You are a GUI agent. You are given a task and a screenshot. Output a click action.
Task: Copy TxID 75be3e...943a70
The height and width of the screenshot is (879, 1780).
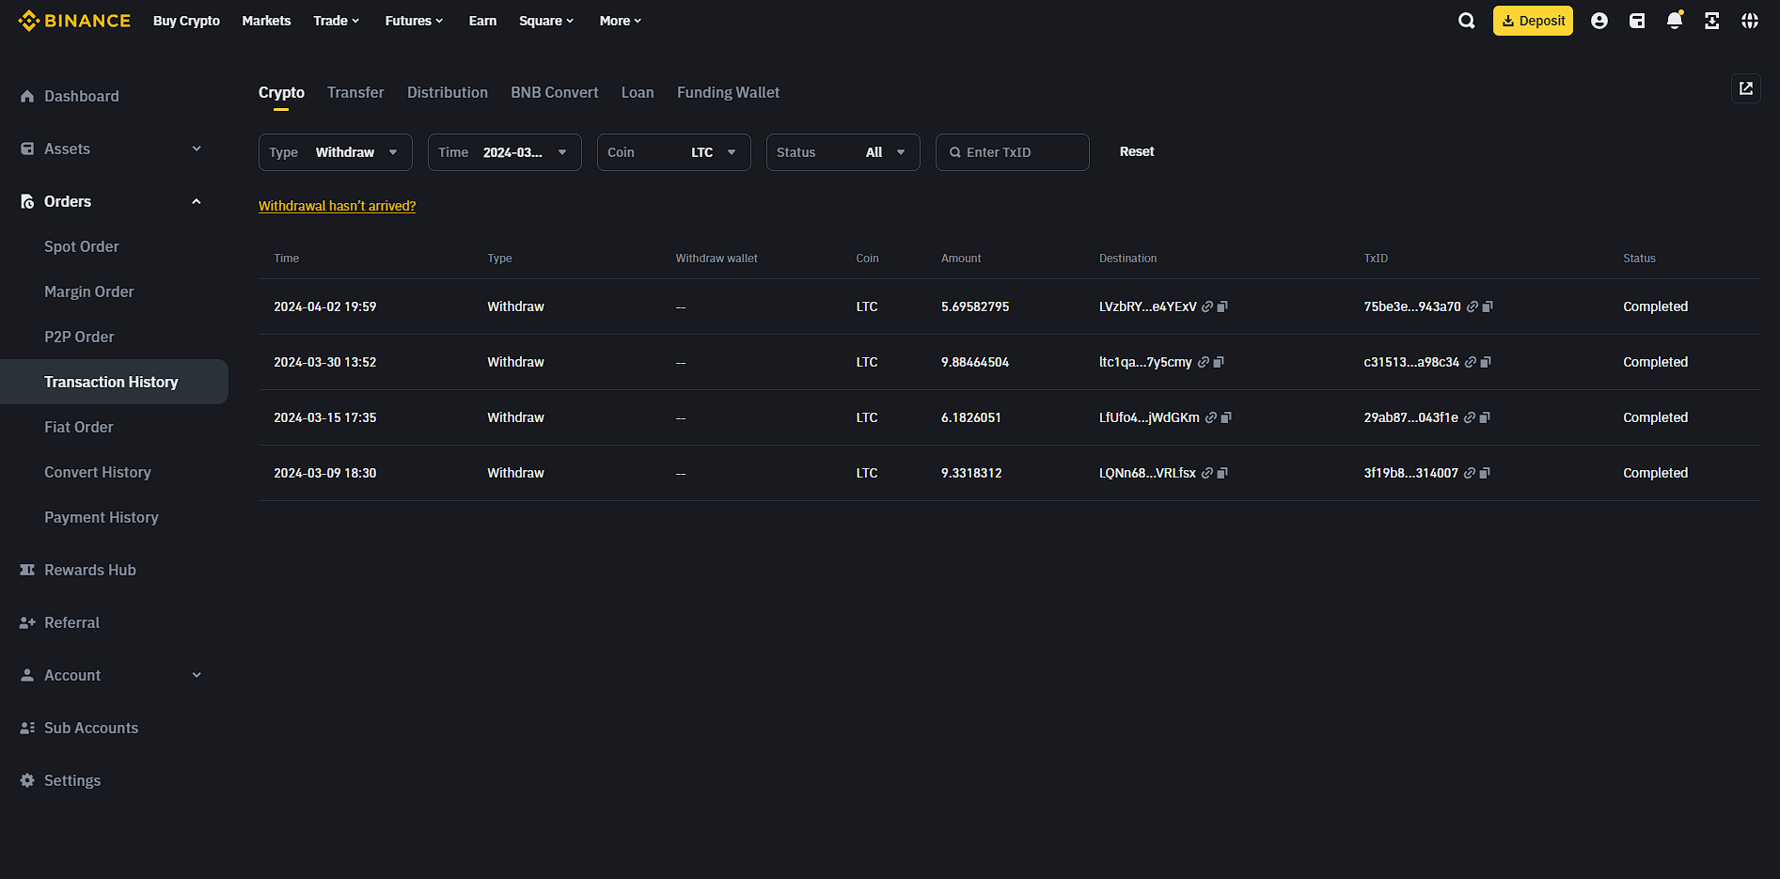pos(1488,306)
